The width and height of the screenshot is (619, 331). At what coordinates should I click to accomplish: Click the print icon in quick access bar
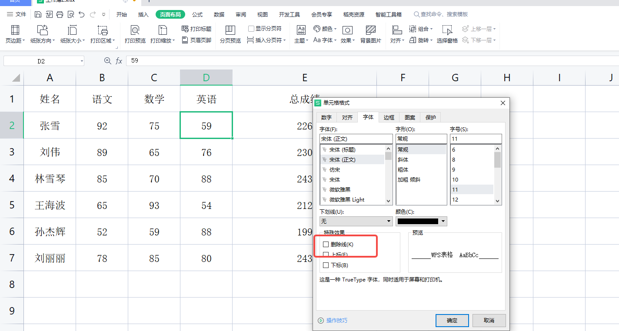pos(60,14)
